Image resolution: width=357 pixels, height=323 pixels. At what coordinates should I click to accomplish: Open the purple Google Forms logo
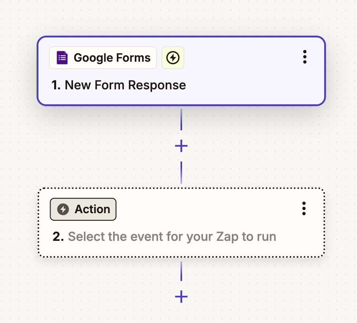point(61,57)
